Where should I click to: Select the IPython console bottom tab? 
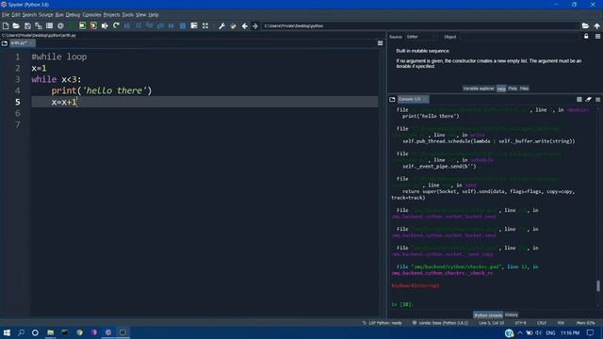pos(488,315)
